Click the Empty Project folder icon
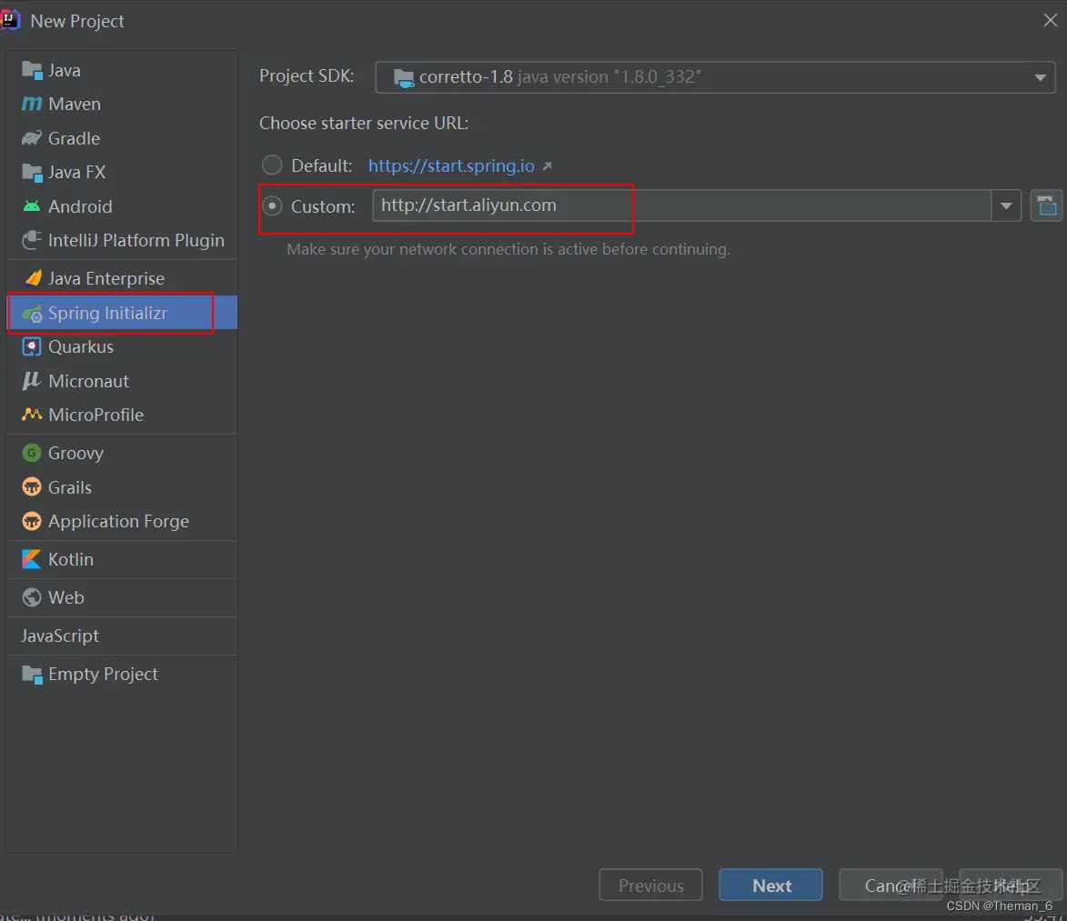Viewport: 1067px width, 921px height. pos(32,674)
